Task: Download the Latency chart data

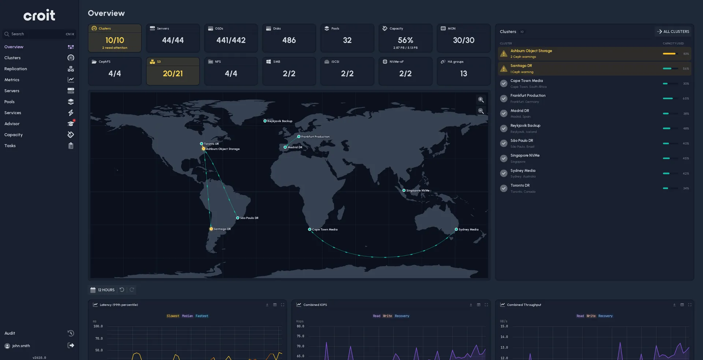Action: 267,305
